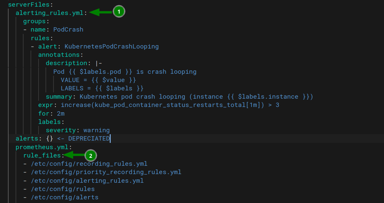Screen dimensions: 384x203
Task: Click the expr increase expression line
Action: (159, 105)
